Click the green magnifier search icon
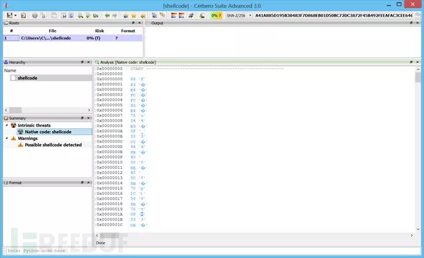 [x=80, y=16]
